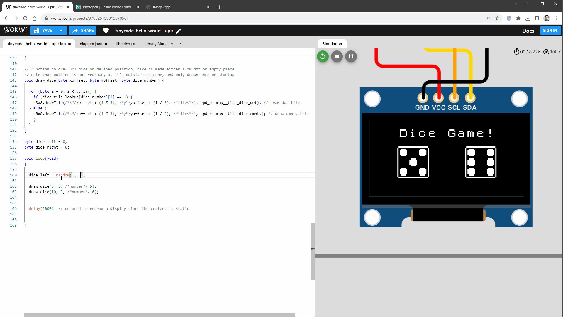
Task: Open the Wokwi home page via the logo
Action: pos(15,30)
